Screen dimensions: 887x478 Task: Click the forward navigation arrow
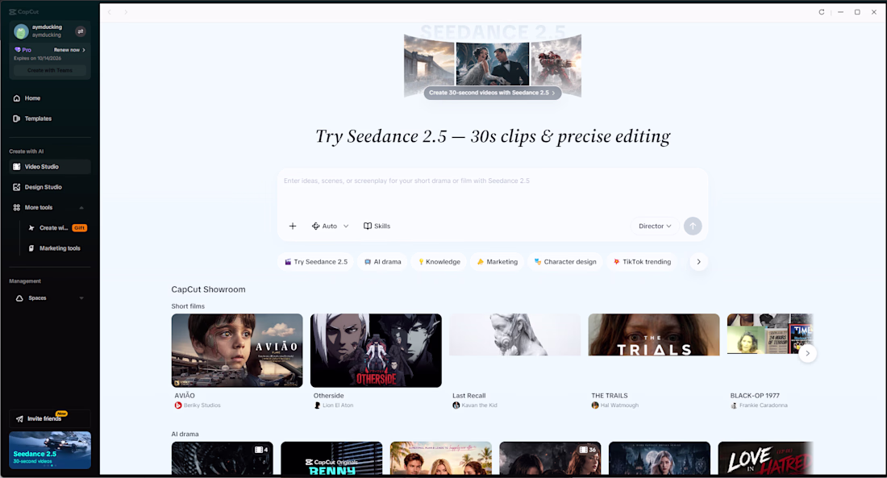126,12
